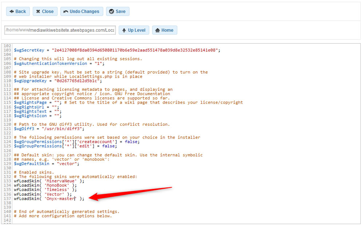Place cursor on the 'Onyx-master' skin line

60,199
